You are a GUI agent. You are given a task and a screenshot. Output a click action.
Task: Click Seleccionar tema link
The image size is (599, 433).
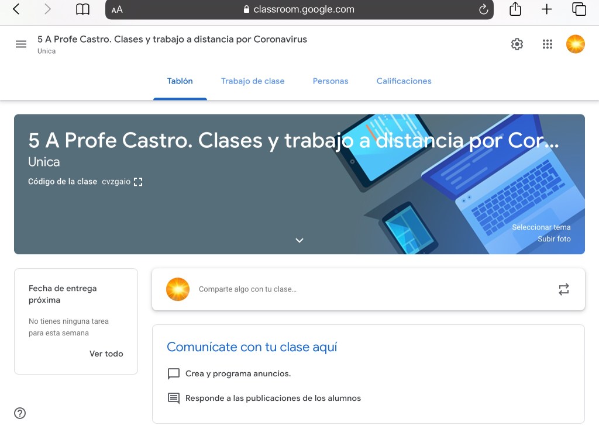[541, 227]
